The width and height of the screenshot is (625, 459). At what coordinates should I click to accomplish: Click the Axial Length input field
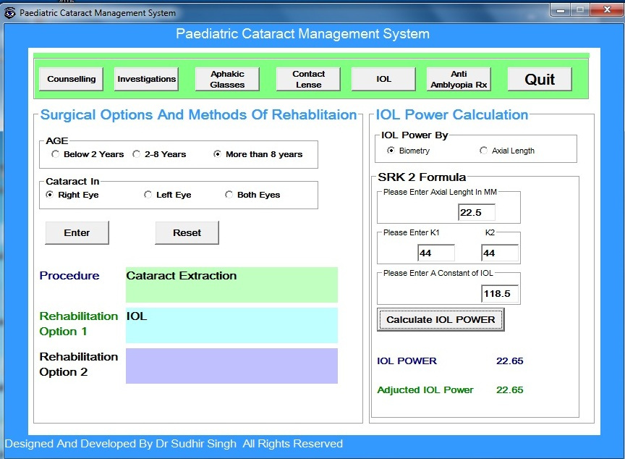(476, 212)
